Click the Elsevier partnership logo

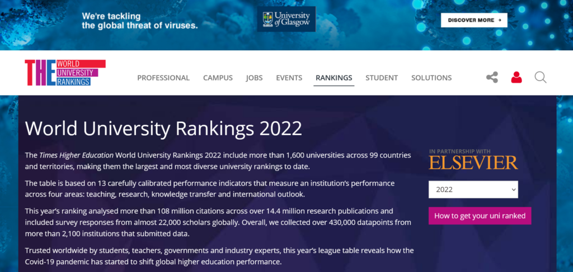coord(473,163)
